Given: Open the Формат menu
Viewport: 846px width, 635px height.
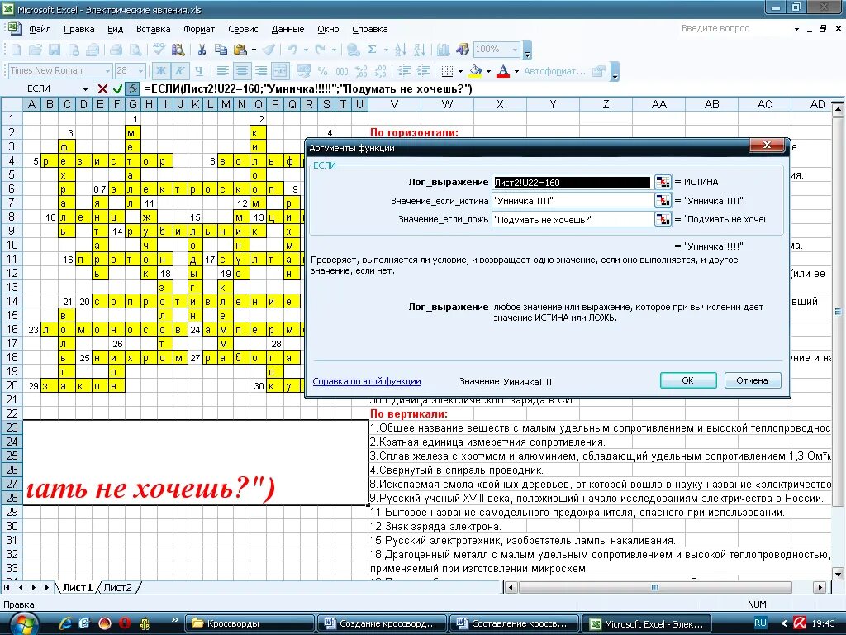Looking at the screenshot, I should (x=199, y=29).
